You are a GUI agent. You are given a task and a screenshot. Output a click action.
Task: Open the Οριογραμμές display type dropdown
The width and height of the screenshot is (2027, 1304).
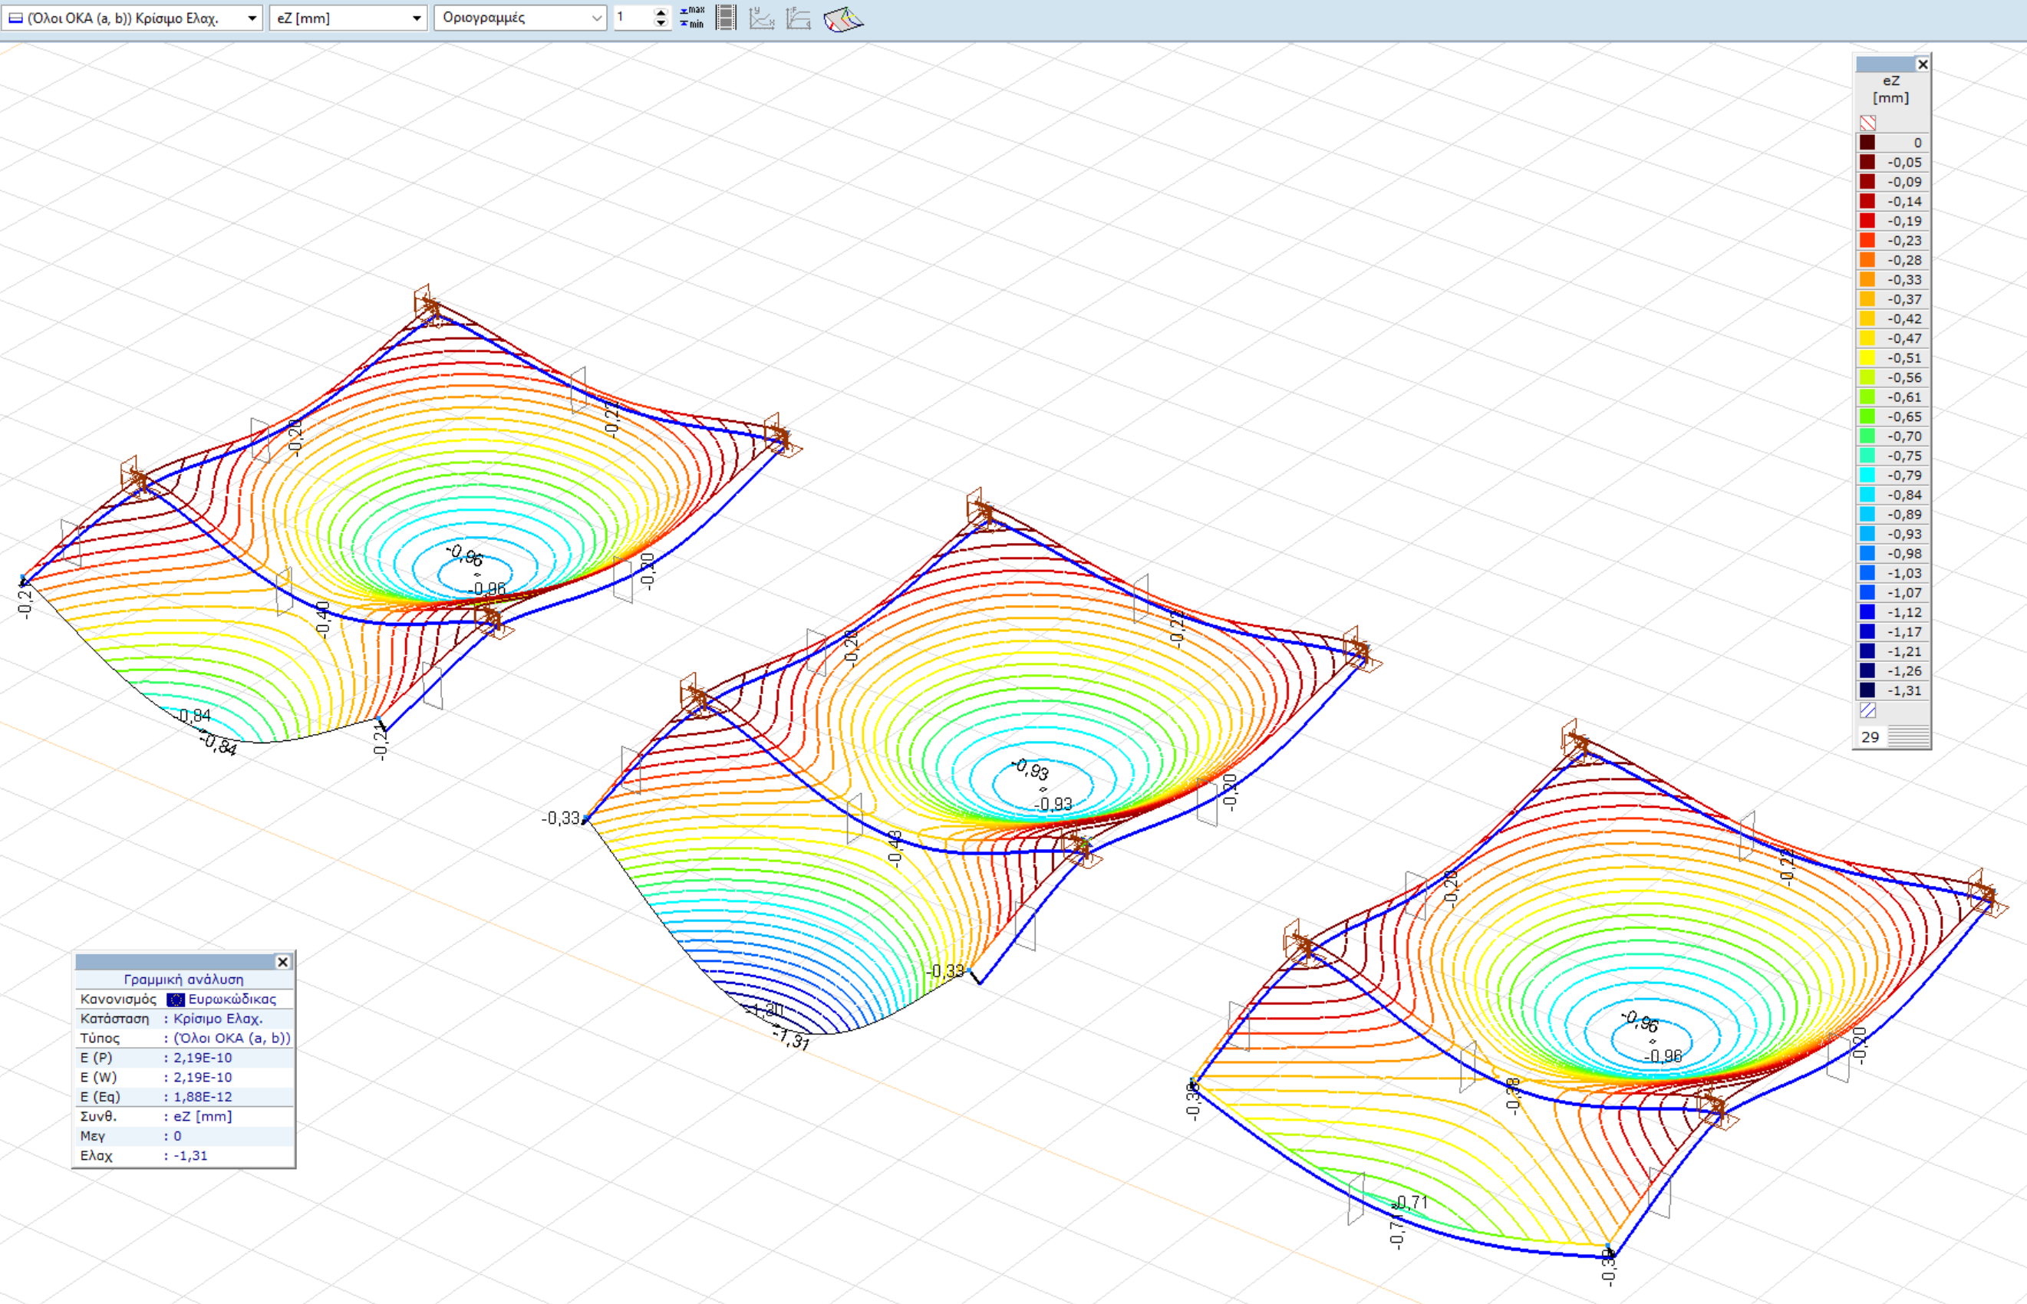pos(521,18)
